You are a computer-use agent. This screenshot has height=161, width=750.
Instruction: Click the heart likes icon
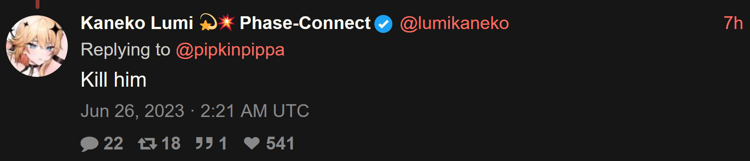point(252,143)
